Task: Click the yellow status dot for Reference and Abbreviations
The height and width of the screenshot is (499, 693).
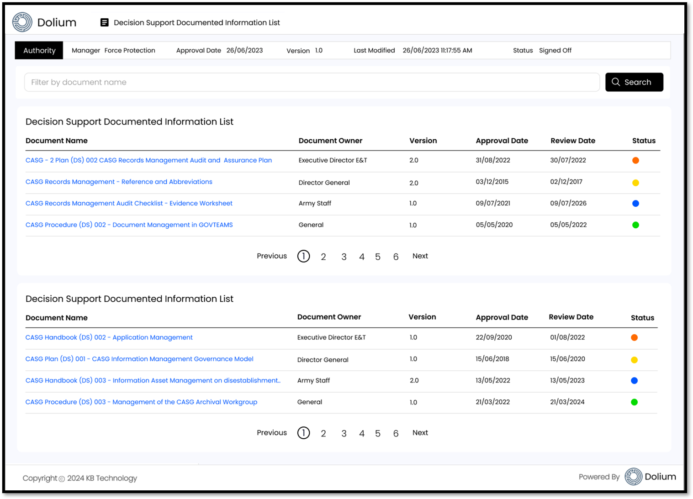Action: tap(635, 182)
